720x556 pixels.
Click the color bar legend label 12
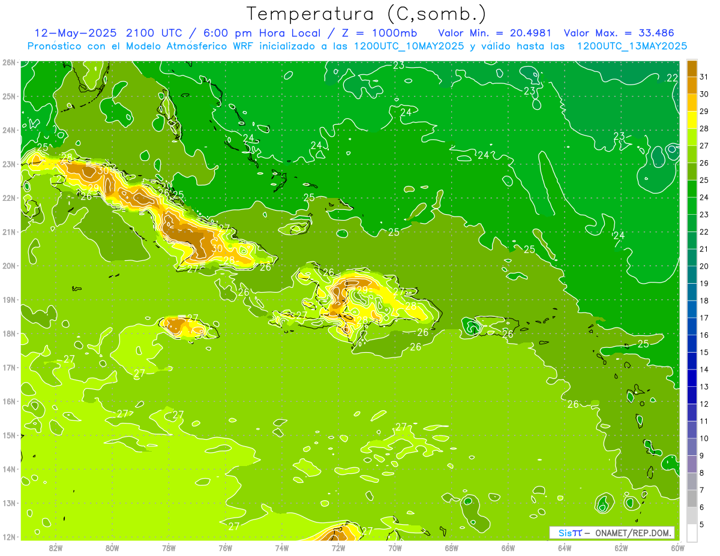click(704, 404)
